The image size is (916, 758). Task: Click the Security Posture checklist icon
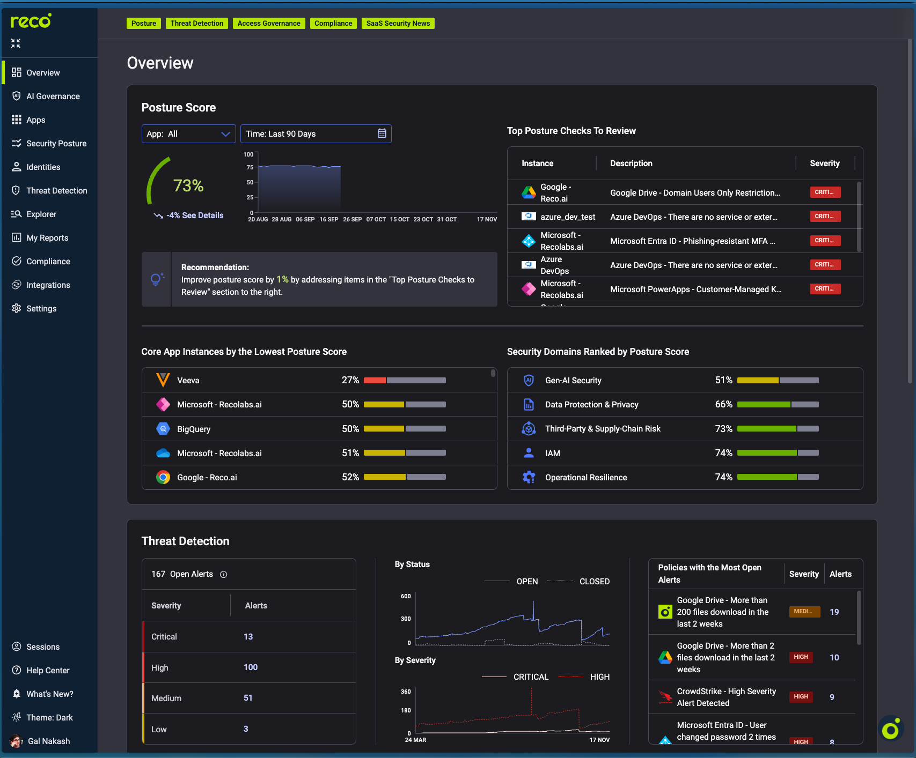click(17, 143)
